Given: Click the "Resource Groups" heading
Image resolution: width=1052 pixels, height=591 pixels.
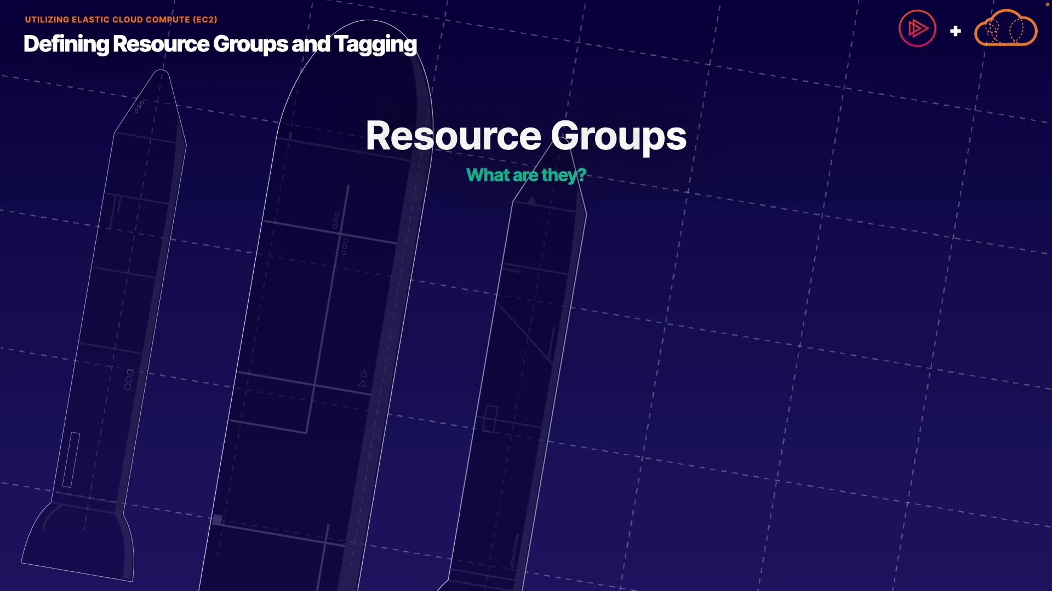Looking at the screenshot, I should (x=525, y=136).
